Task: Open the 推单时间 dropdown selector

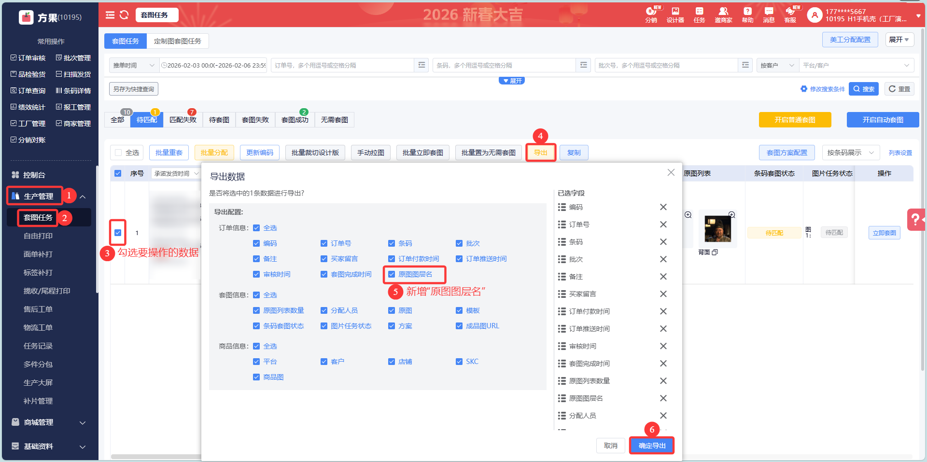Action: click(x=134, y=65)
